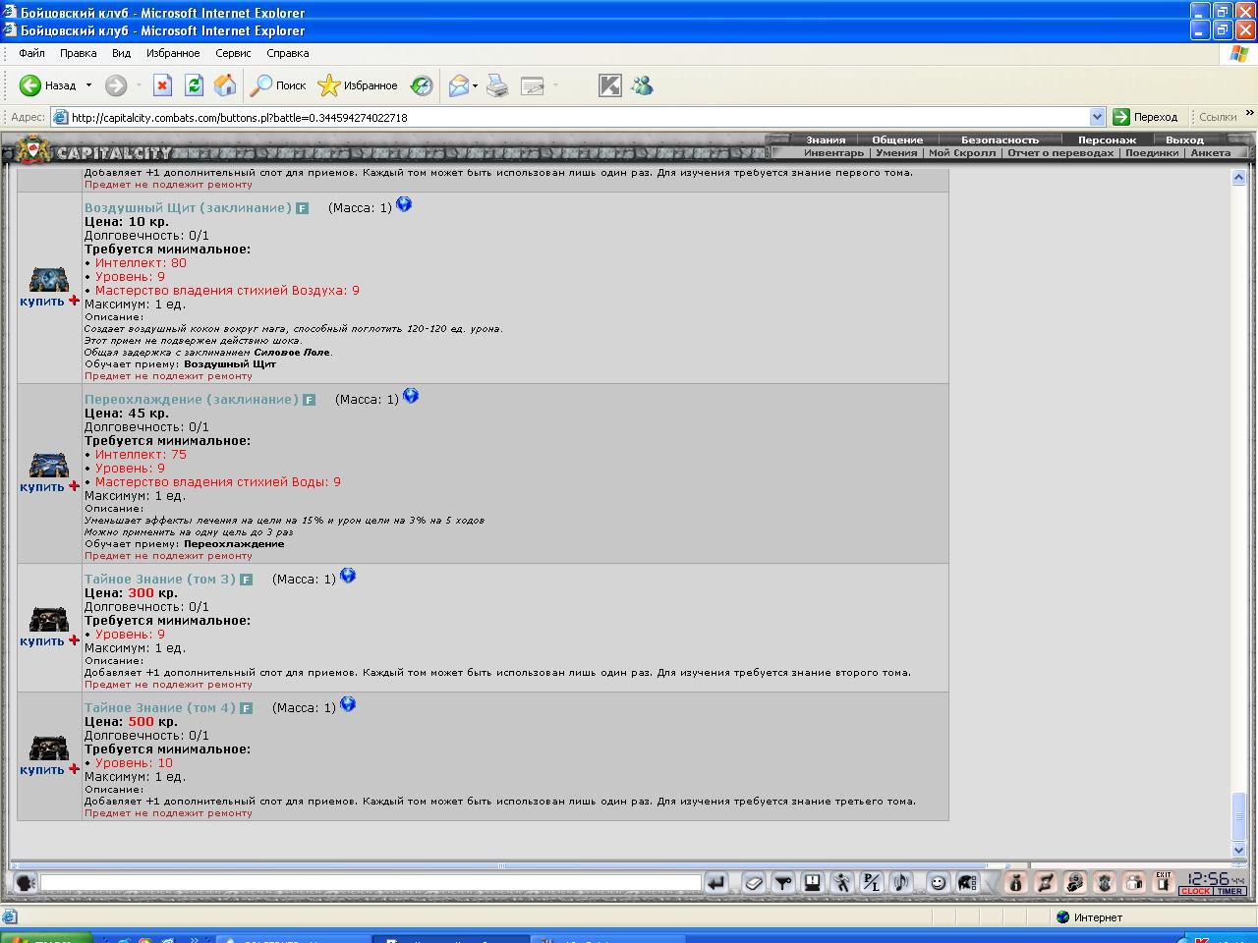Expand the Ссылки links chevron
The image size is (1258, 943).
pos(1249,114)
